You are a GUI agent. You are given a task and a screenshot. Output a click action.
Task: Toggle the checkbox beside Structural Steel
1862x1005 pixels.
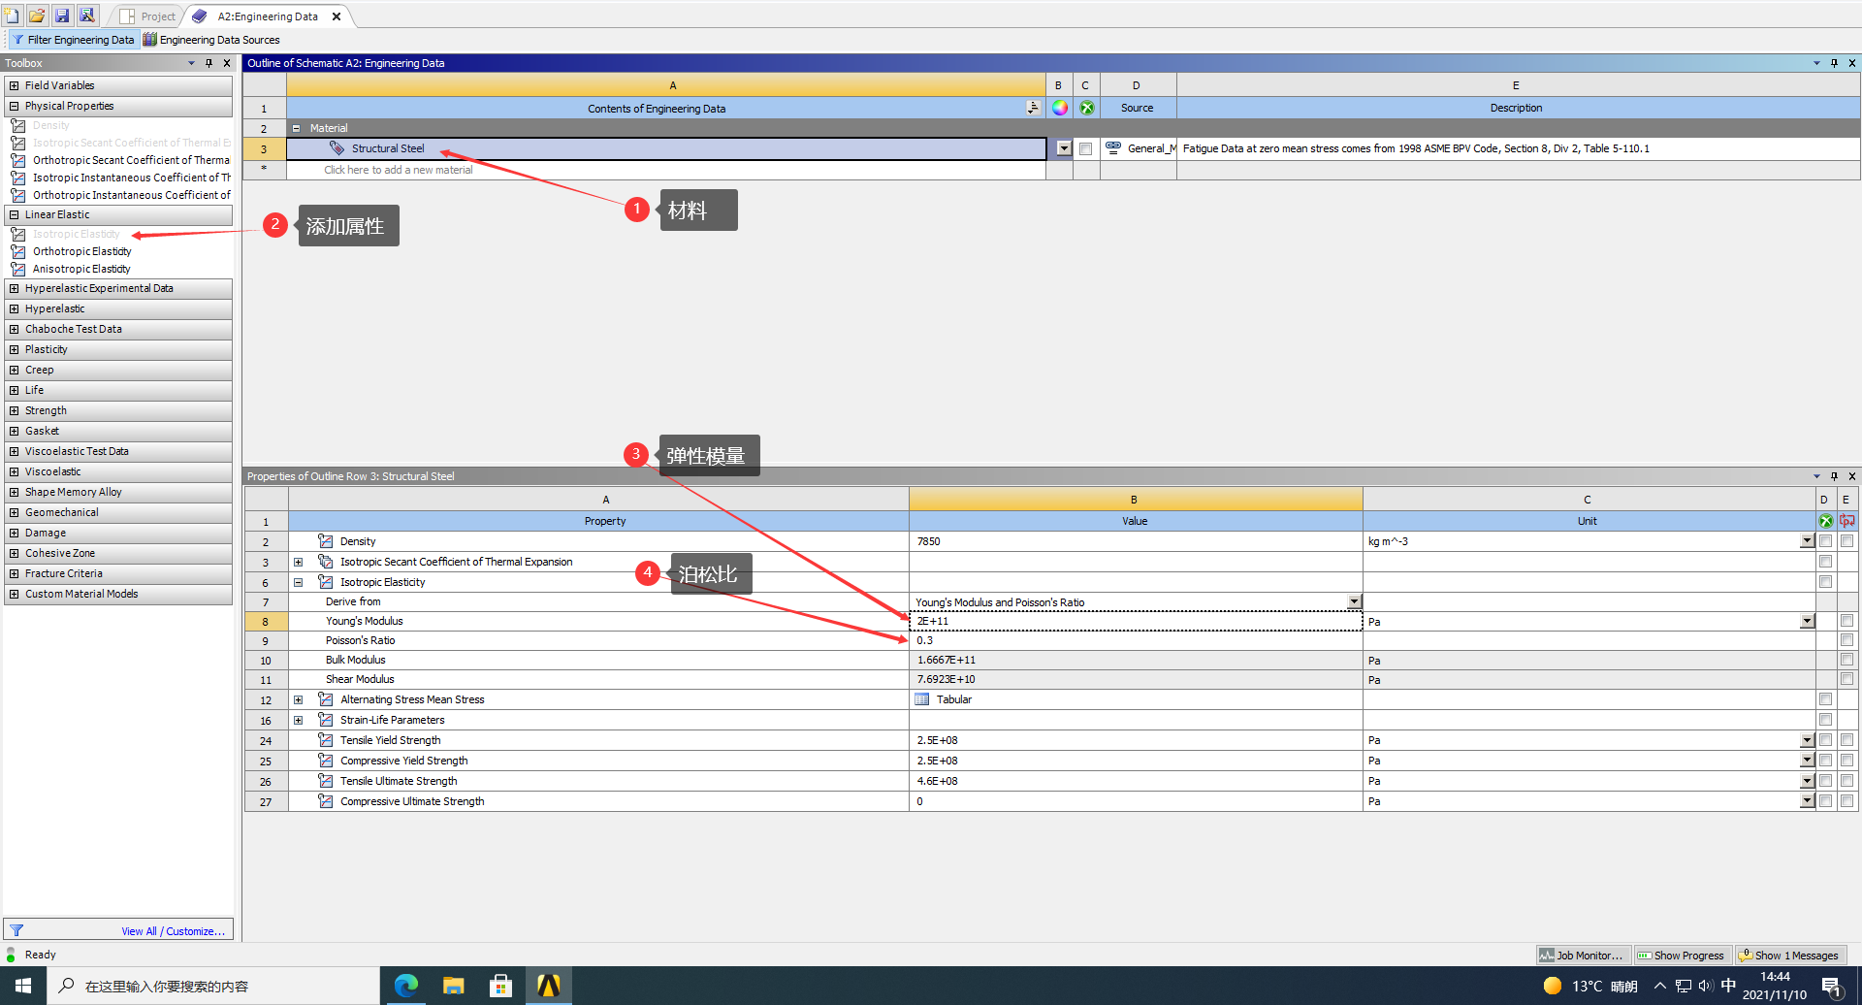pos(1085,148)
